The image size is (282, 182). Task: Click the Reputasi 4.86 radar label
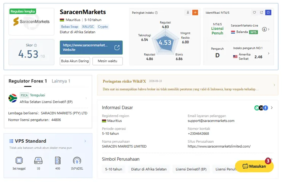tap(150, 56)
